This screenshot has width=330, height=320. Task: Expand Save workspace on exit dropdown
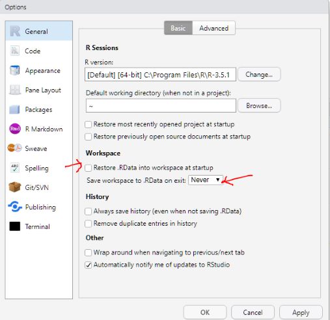pyautogui.click(x=206, y=180)
